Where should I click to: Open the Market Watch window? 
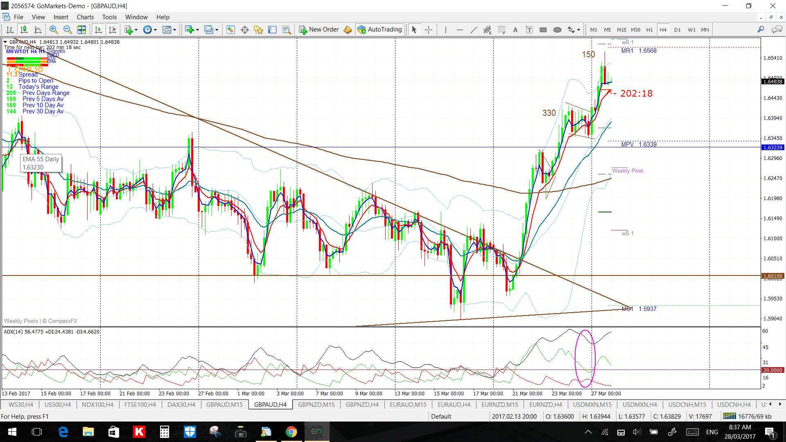[230, 29]
